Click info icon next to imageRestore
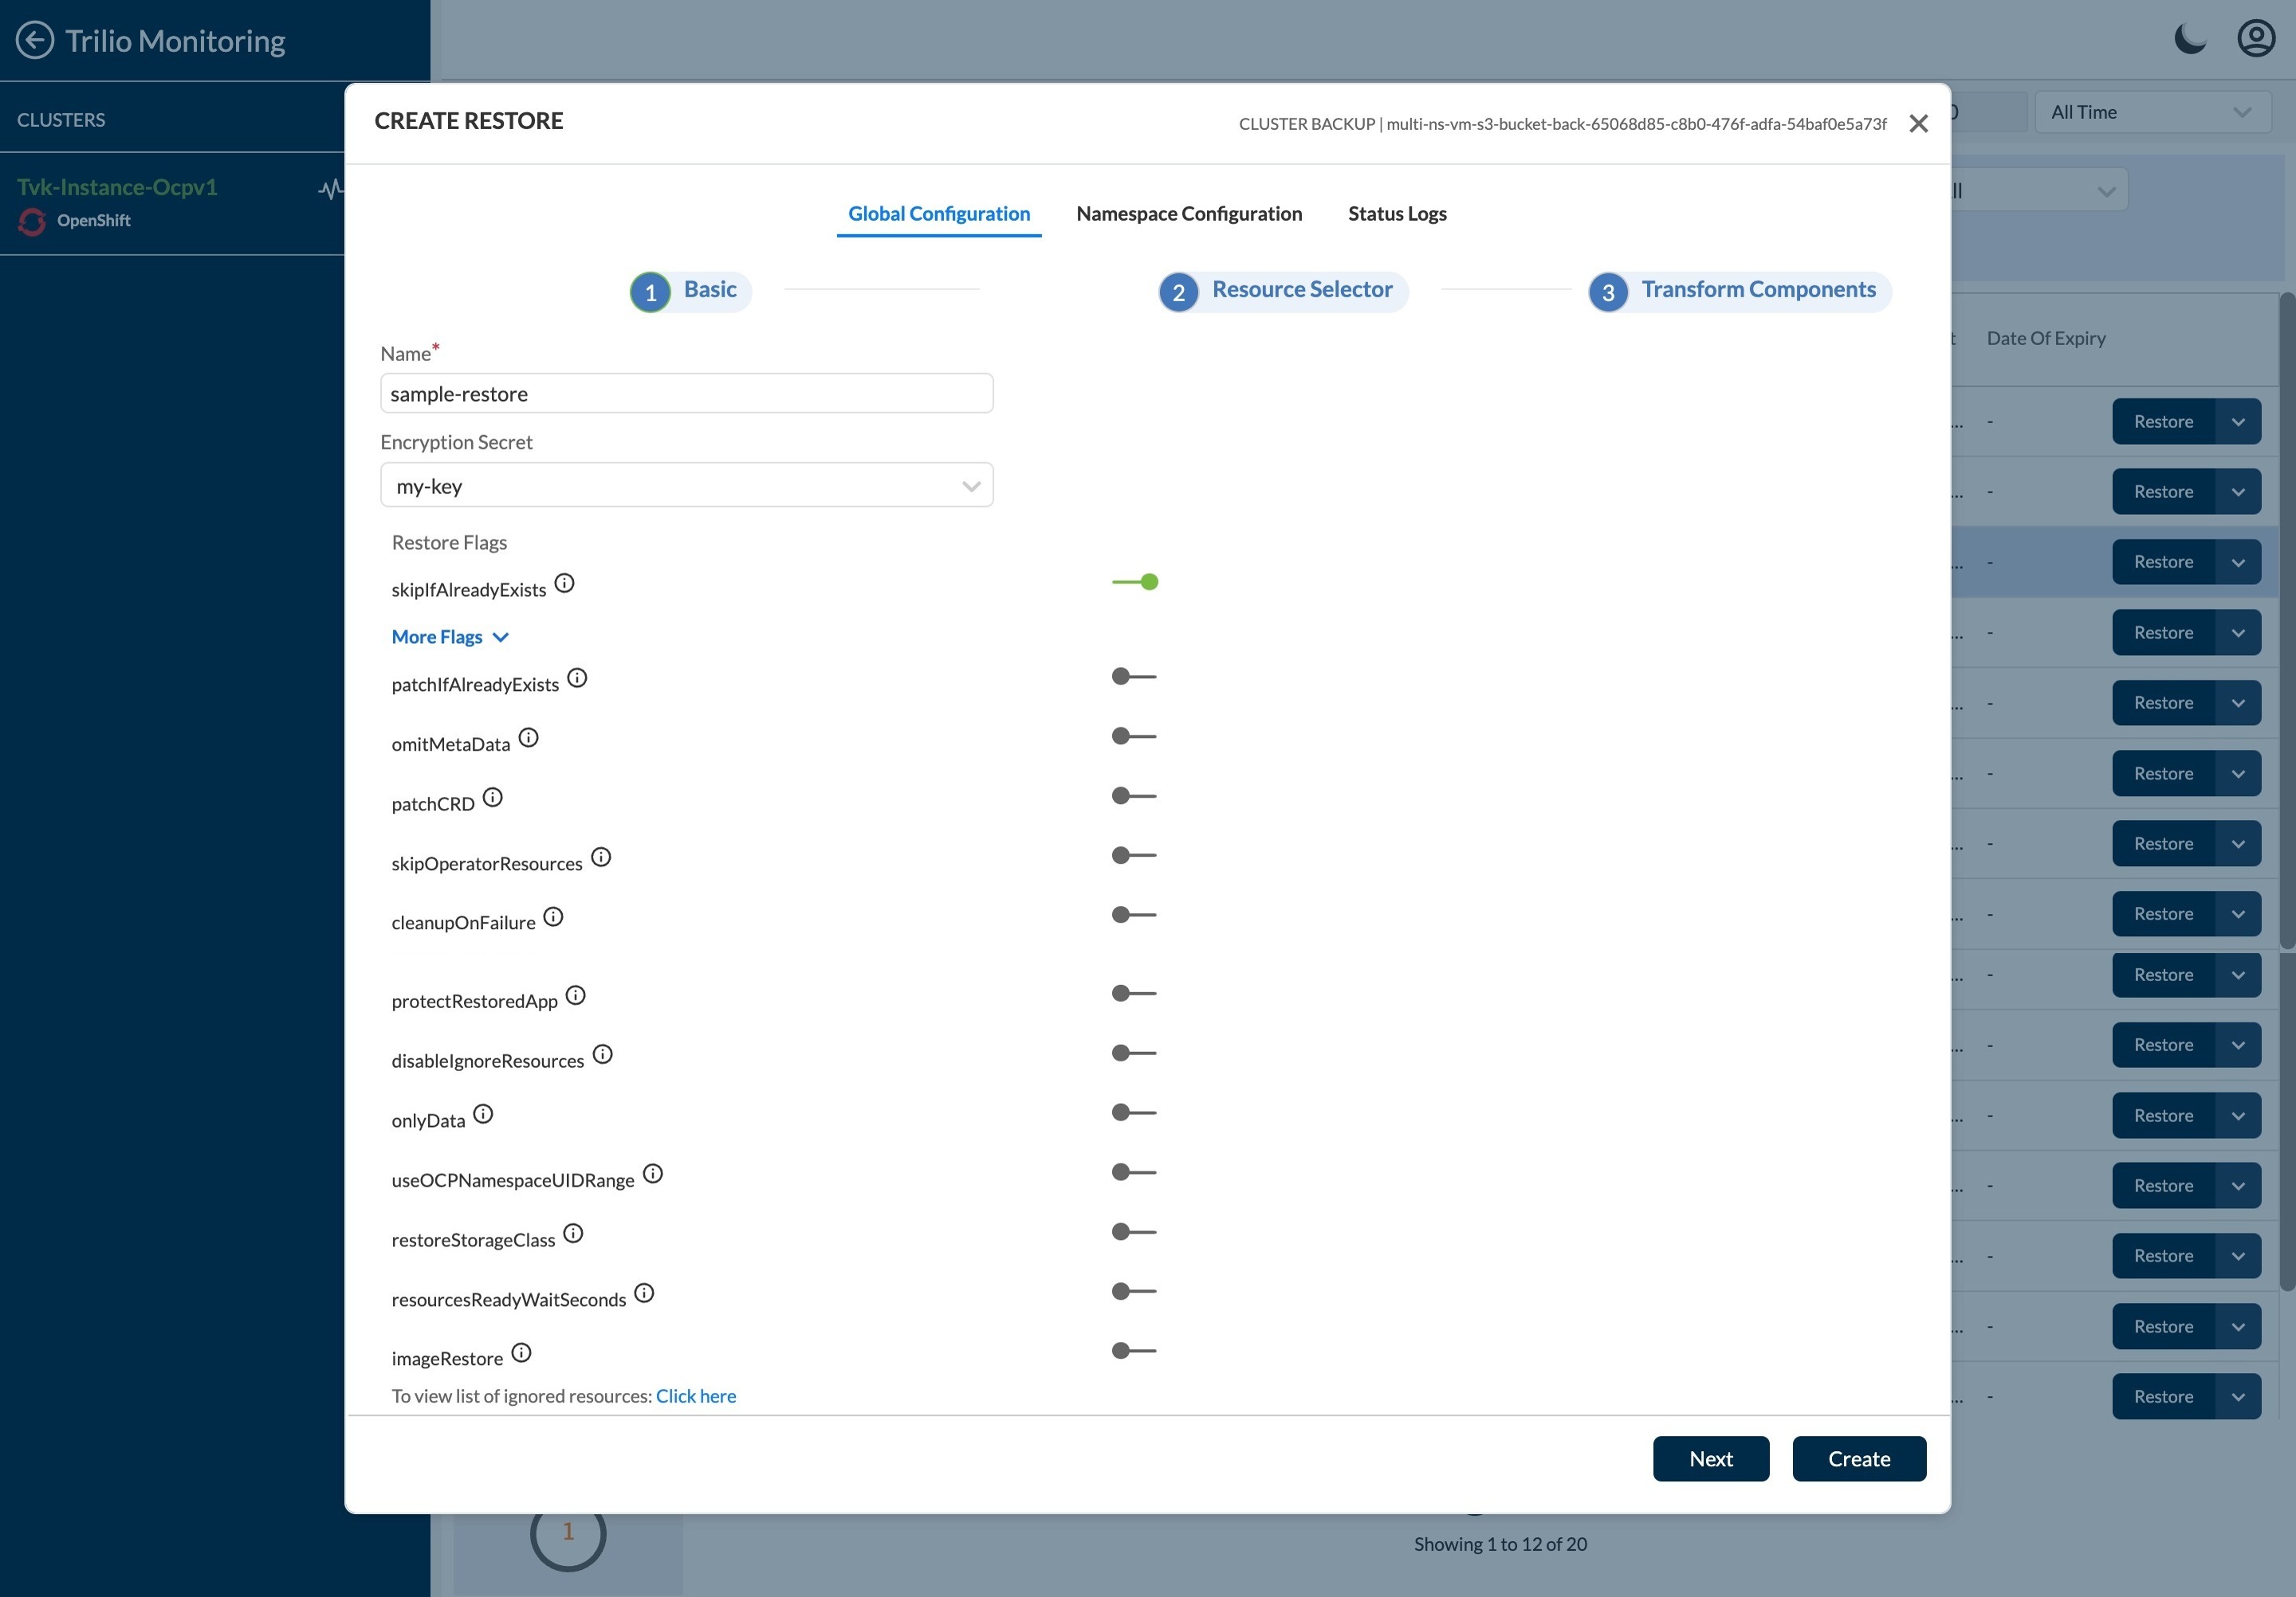The width and height of the screenshot is (2296, 1597). coord(521,1352)
